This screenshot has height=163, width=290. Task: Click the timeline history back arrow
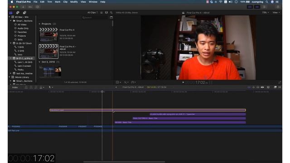coord(116,87)
